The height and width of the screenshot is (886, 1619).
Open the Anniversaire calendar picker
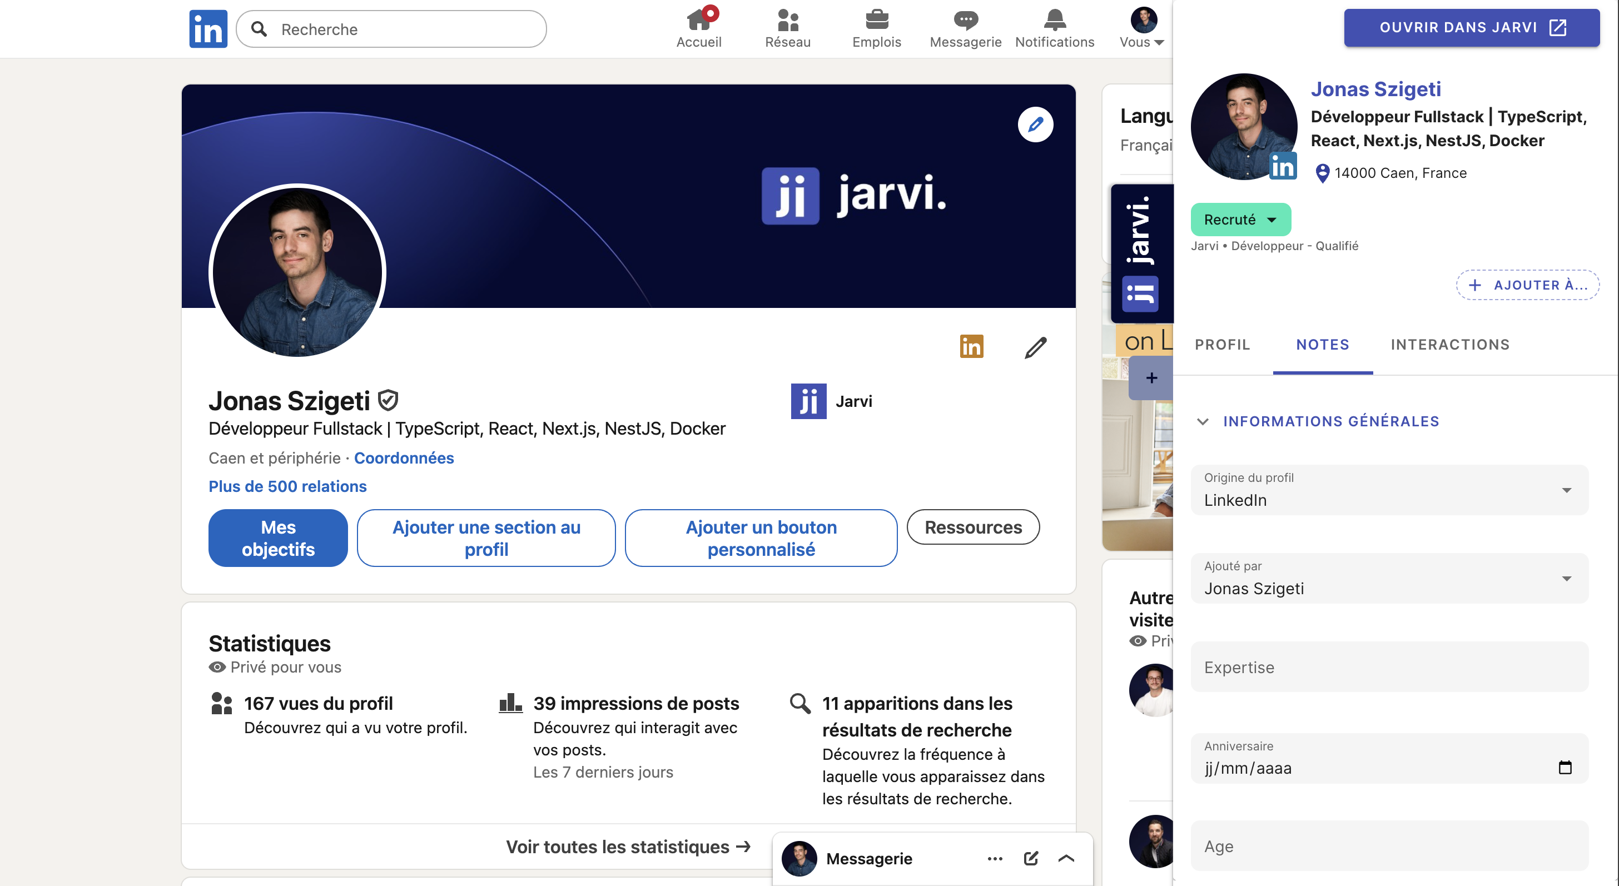tap(1565, 767)
